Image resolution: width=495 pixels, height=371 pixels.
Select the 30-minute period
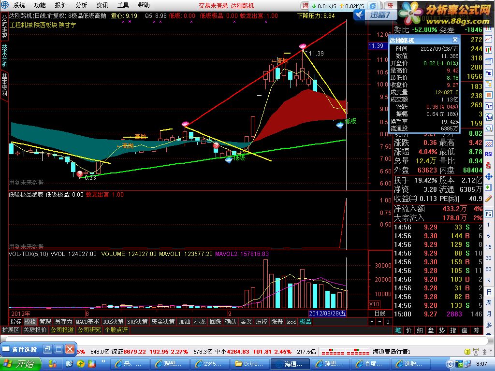coord(488,258)
